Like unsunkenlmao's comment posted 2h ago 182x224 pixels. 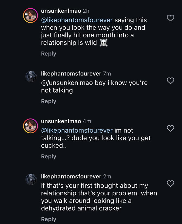click(x=170, y=18)
